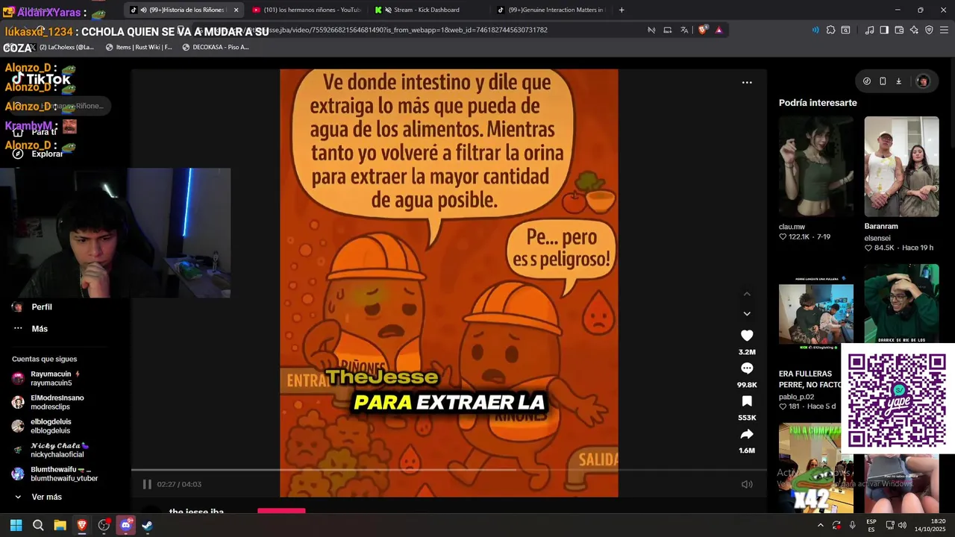
Task: Click the pink follow button below the video
Action: [281, 511]
